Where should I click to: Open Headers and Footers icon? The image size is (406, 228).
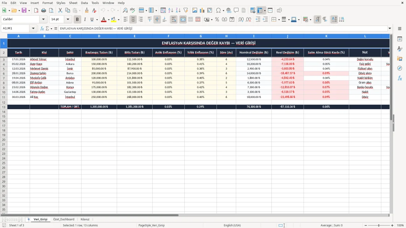[x=244, y=10]
